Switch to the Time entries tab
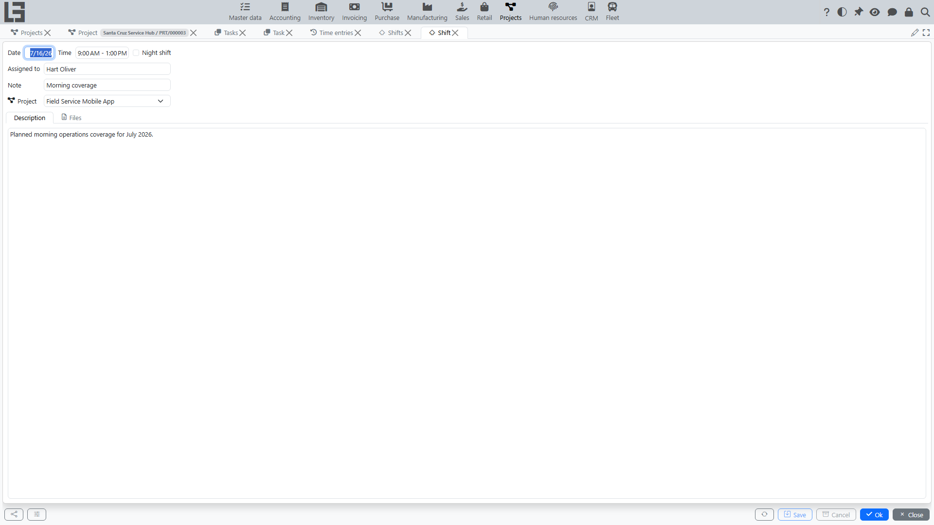 (x=332, y=33)
